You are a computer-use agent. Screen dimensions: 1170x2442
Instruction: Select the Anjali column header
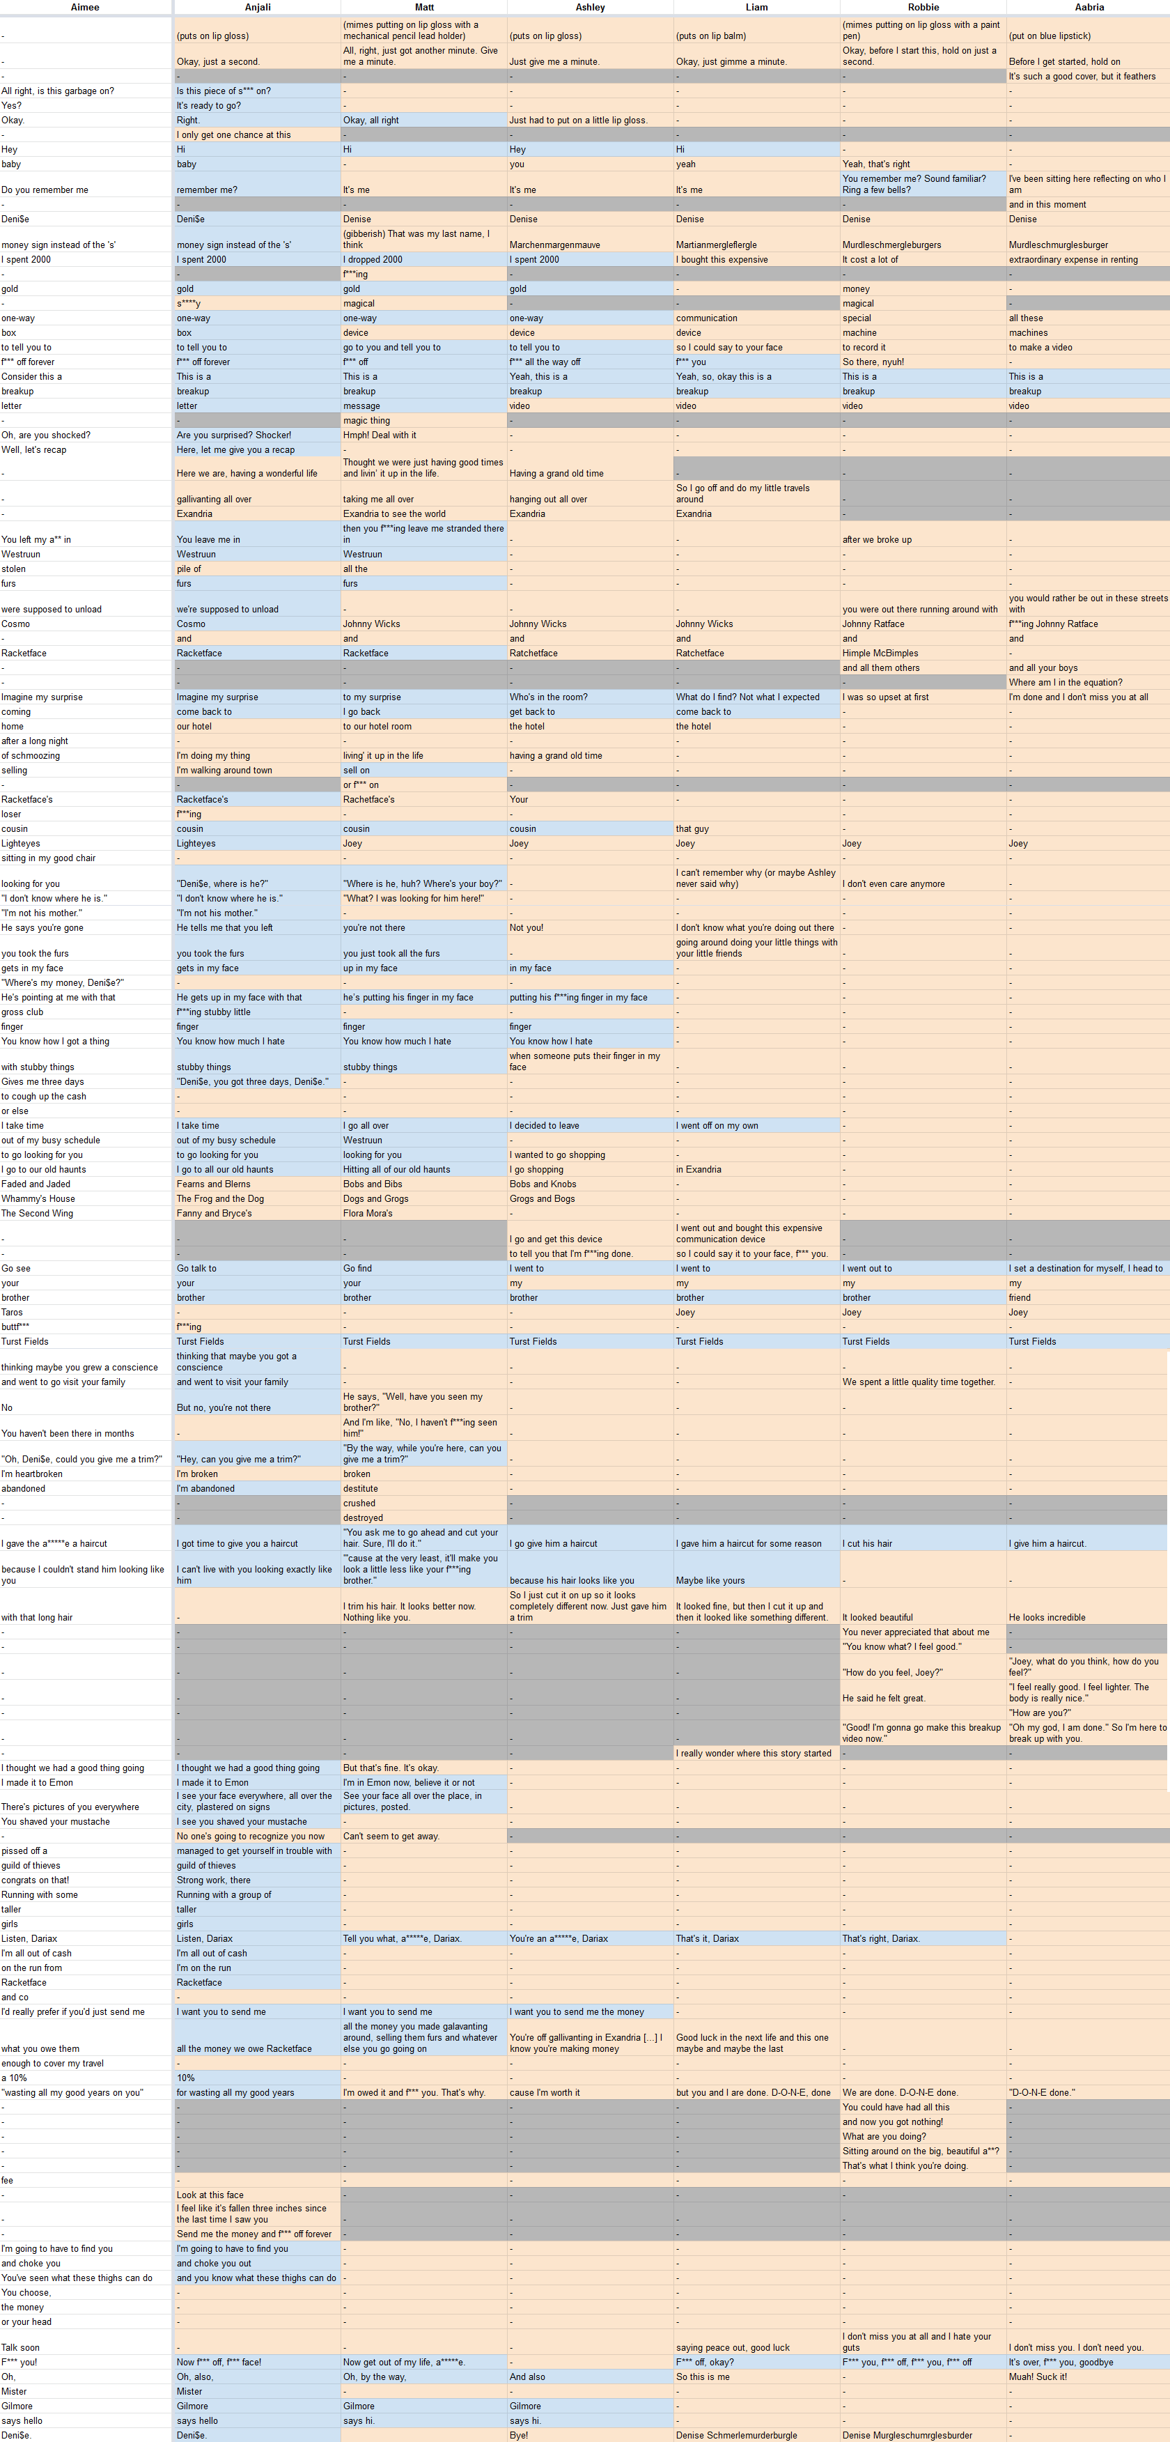point(258,7)
